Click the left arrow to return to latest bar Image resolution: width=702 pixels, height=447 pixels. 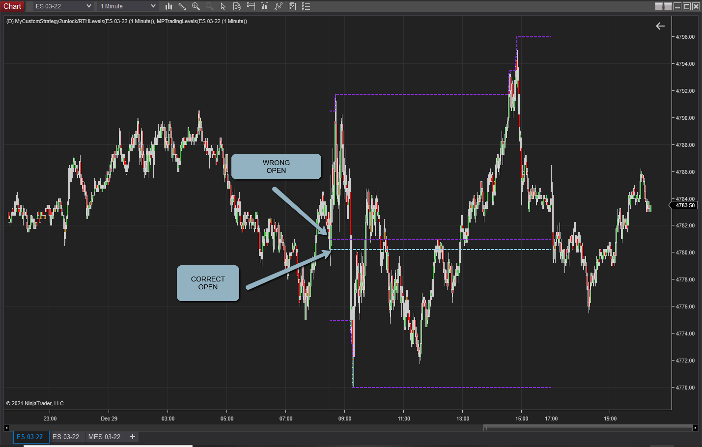tap(660, 26)
